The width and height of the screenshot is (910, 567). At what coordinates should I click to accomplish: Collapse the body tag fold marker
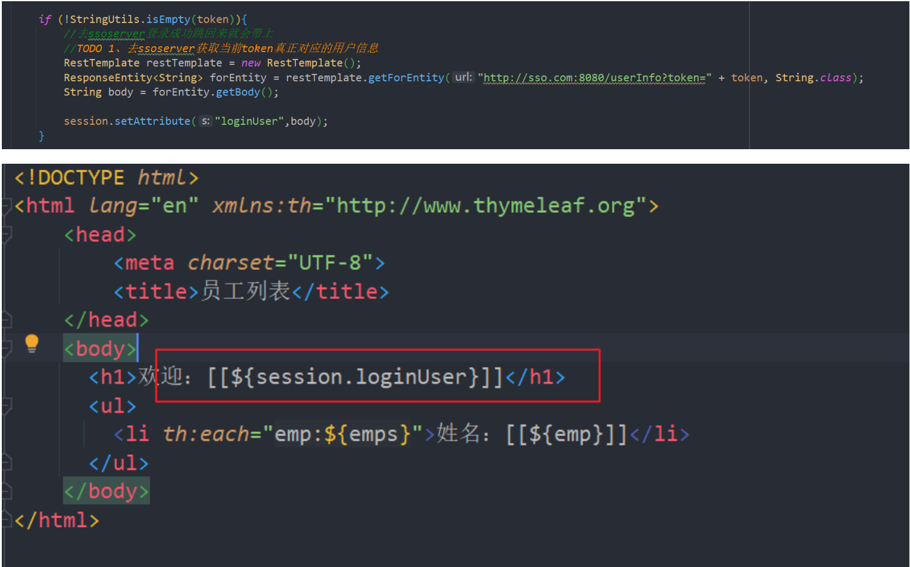pyautogui.click(x=7, y=348)
